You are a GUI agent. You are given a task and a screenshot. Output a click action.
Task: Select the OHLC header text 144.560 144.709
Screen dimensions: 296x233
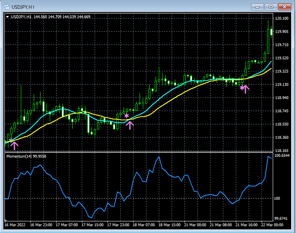pyautogui.click(x=48, y=17)
